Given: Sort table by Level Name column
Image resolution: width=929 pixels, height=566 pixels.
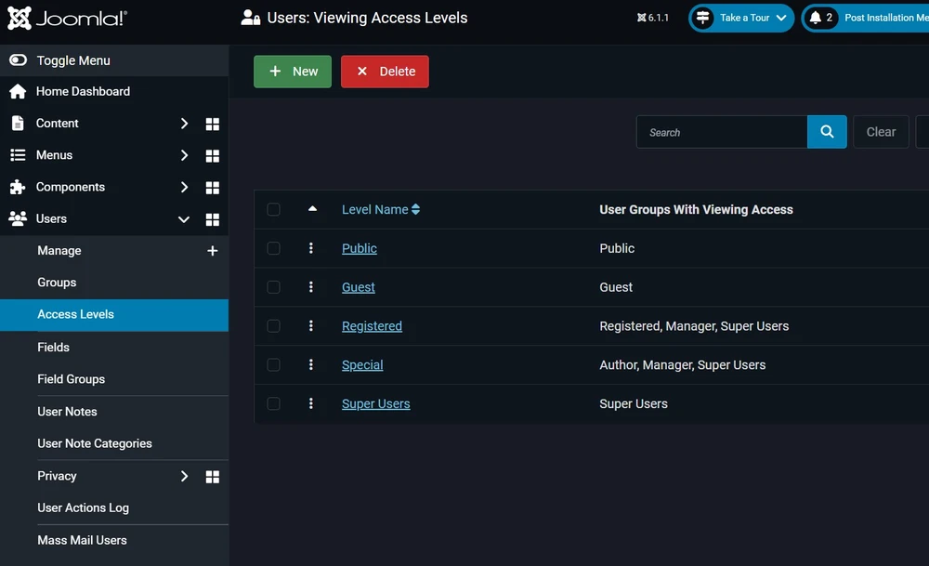Looking at the screenshot, I should pos(380,209).
